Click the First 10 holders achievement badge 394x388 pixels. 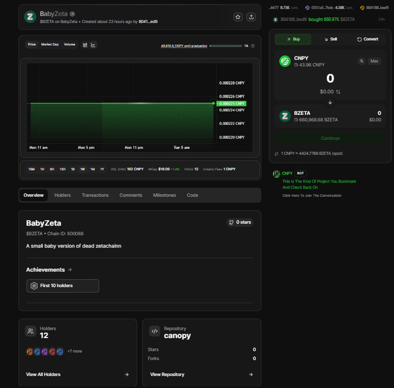point(63,286)
